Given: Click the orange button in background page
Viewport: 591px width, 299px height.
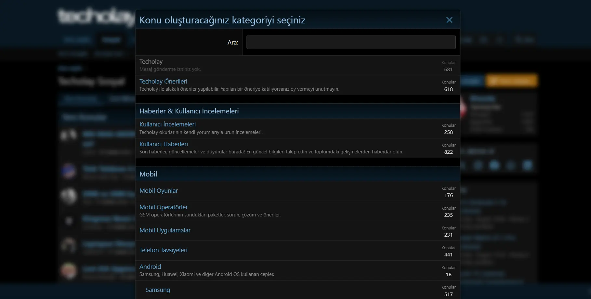Looking at the screenshot, I should point(511,81).
